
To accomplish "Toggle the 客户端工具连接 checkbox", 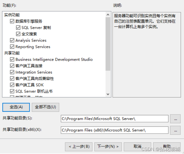I will click(12, 66).
